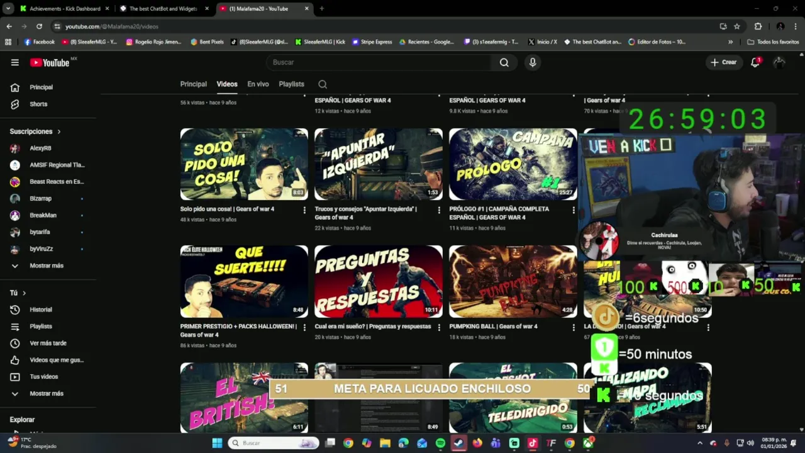Open the notifications bell
Image resolution: width=805 pixels, height=453 pixels.
[755, 62]
